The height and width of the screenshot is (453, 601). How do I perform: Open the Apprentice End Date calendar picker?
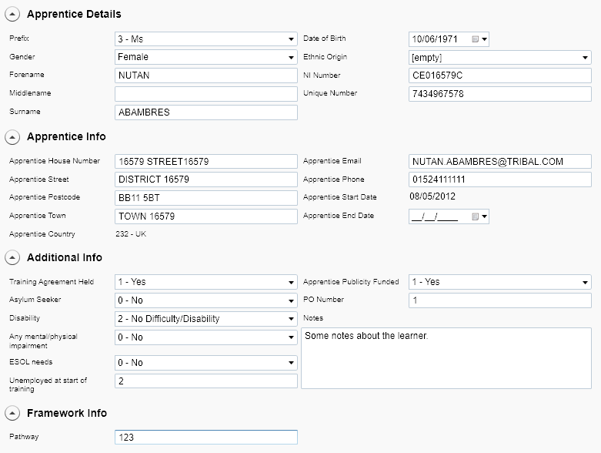click(x=476, y=216)
